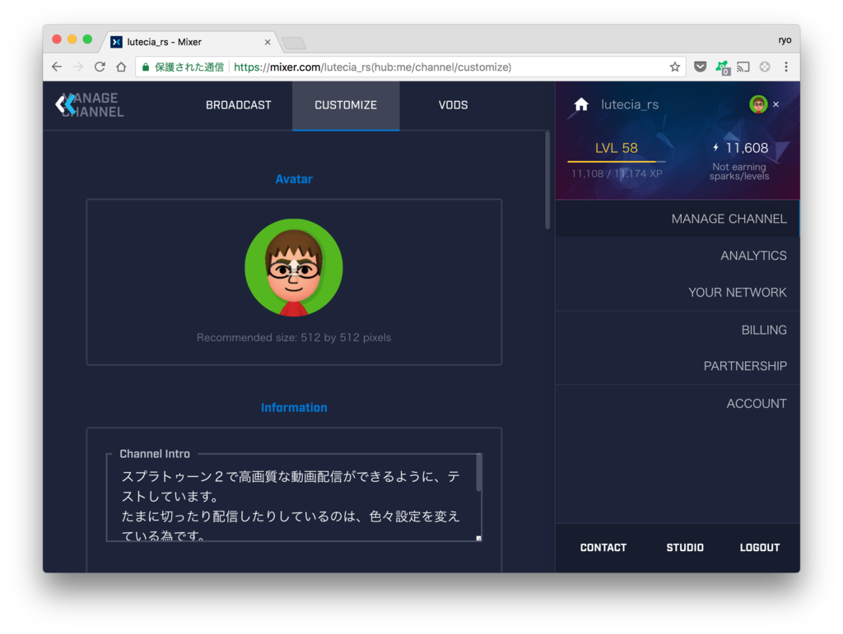Click the Cast icon in the toolbar

click(743, 67)
